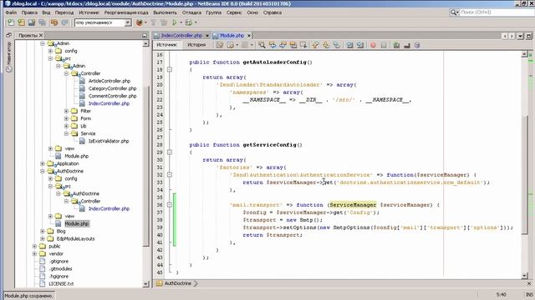Open the Debug Project dropdown arrow
535x300 pixels.
click(196, 22)
